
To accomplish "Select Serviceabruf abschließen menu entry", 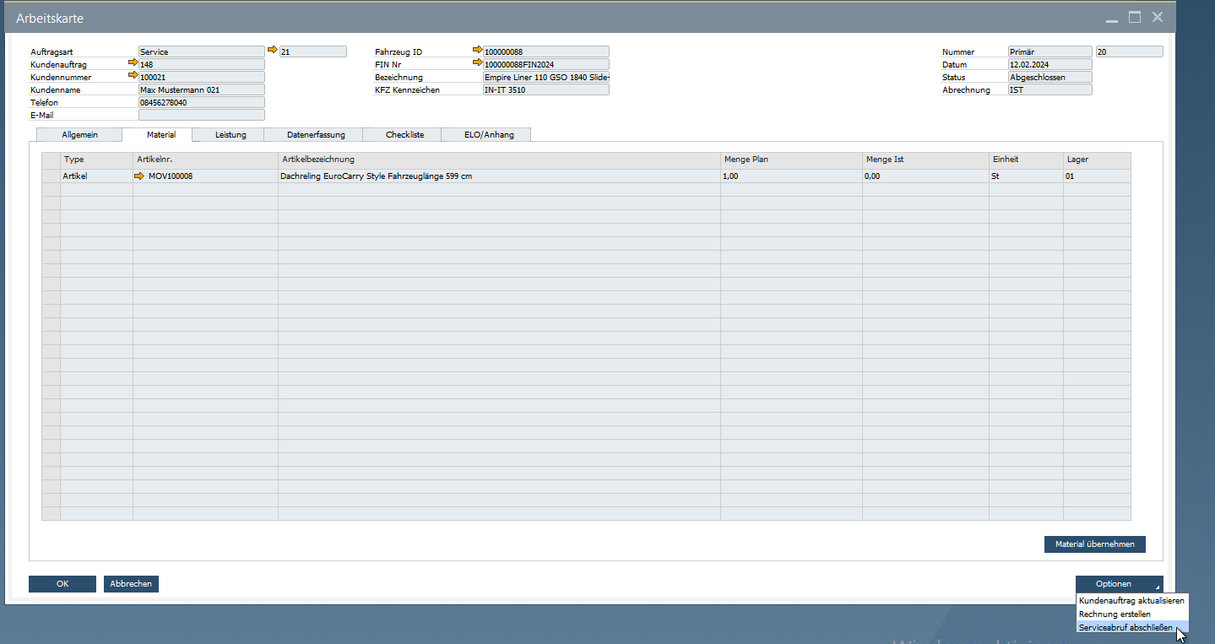I will click(1131, 627).
